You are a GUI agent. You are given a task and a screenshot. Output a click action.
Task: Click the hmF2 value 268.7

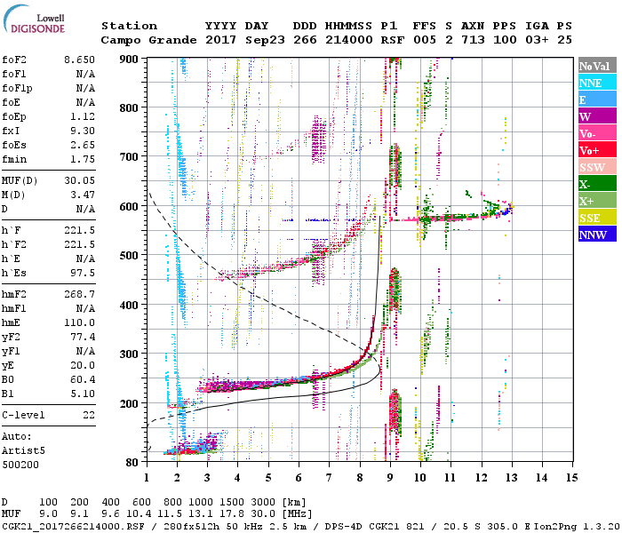pos(79,295)
